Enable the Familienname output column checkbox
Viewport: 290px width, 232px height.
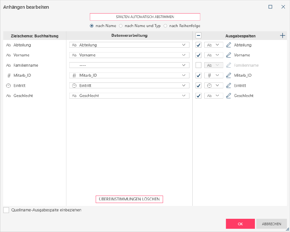click(x=198, y=65)
